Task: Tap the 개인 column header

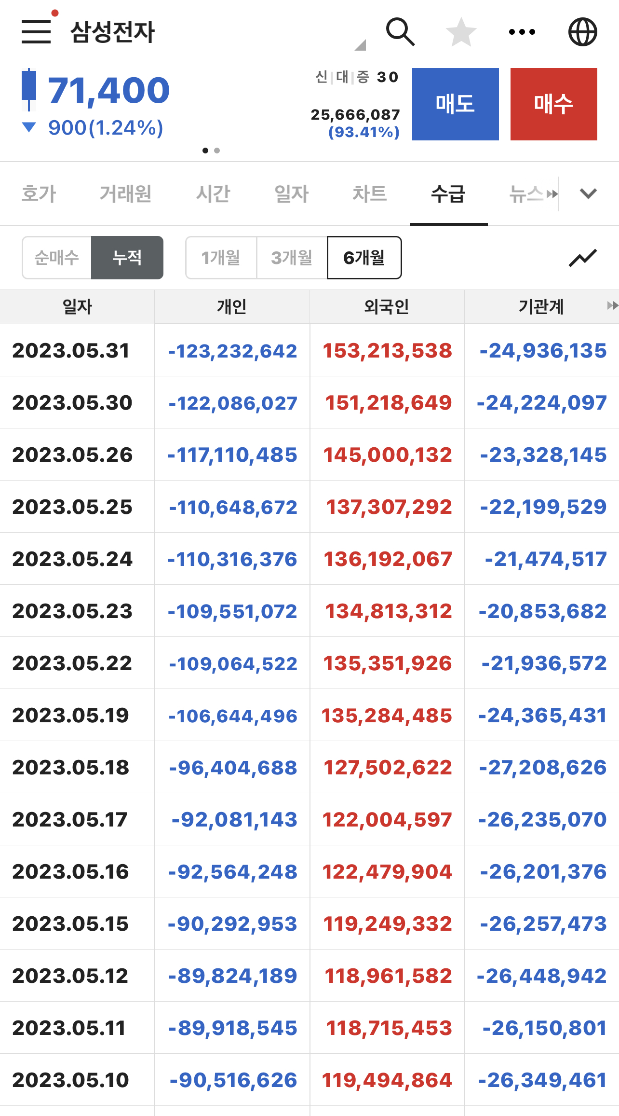Action: (232, 306)
